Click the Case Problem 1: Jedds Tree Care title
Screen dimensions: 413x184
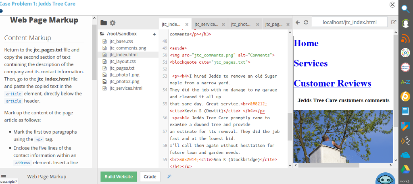38,4
